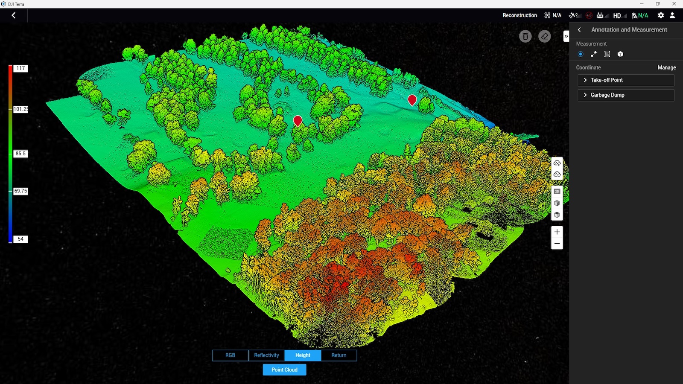This screenshot has height=384, width=683.
Task: Select the Return display tab
Action: [x=339, y=355]
